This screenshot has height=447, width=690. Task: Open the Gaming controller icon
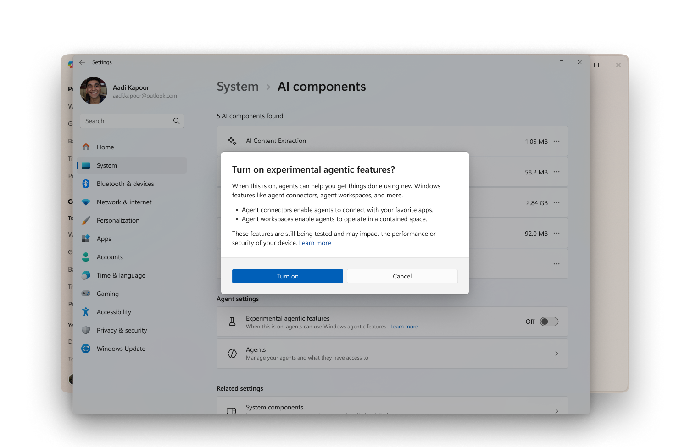(x=86, y=294)
